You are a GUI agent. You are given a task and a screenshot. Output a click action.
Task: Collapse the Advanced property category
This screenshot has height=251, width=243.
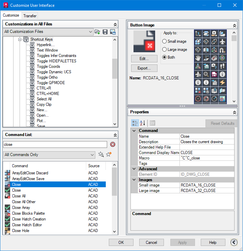[x=134, y=169]
